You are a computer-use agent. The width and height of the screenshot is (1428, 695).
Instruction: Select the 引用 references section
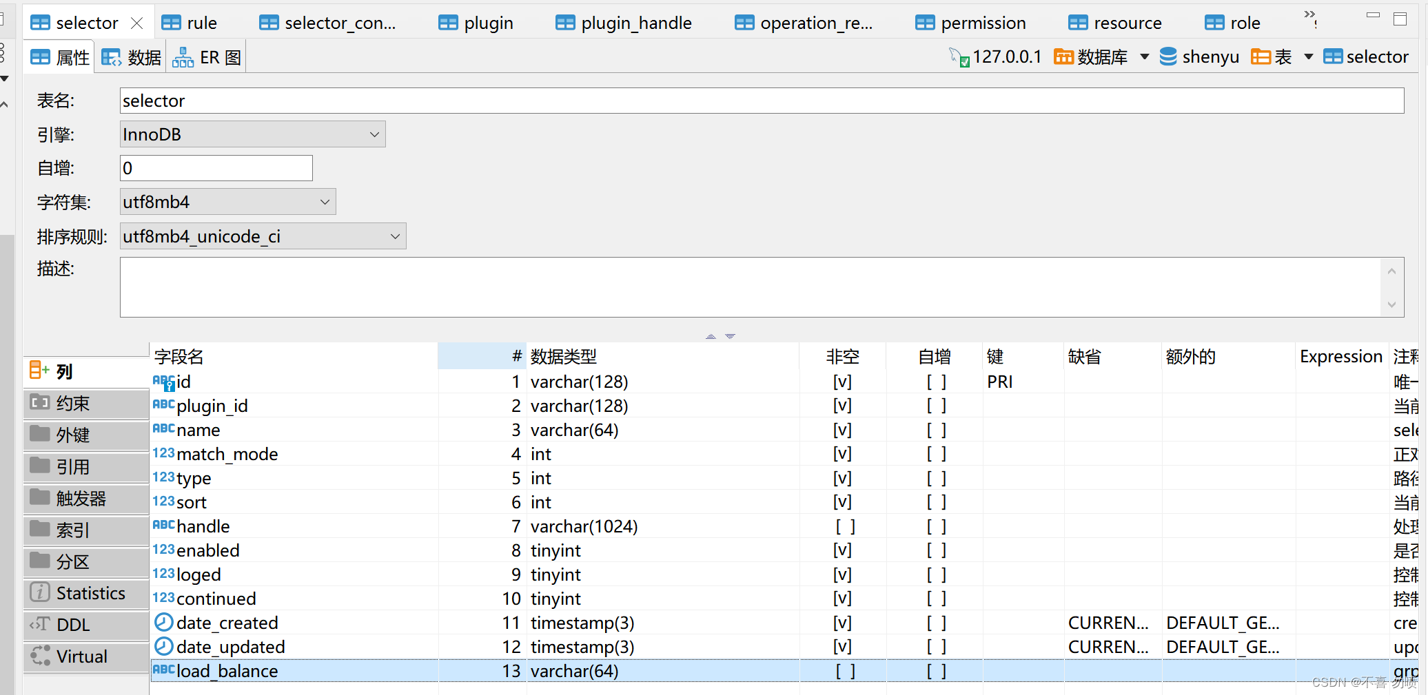[86, 466]
